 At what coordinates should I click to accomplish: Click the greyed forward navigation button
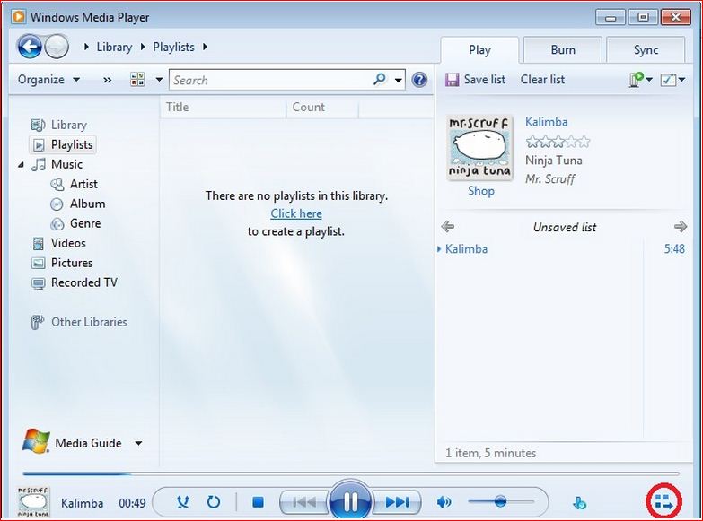click(x=57, y=47)
